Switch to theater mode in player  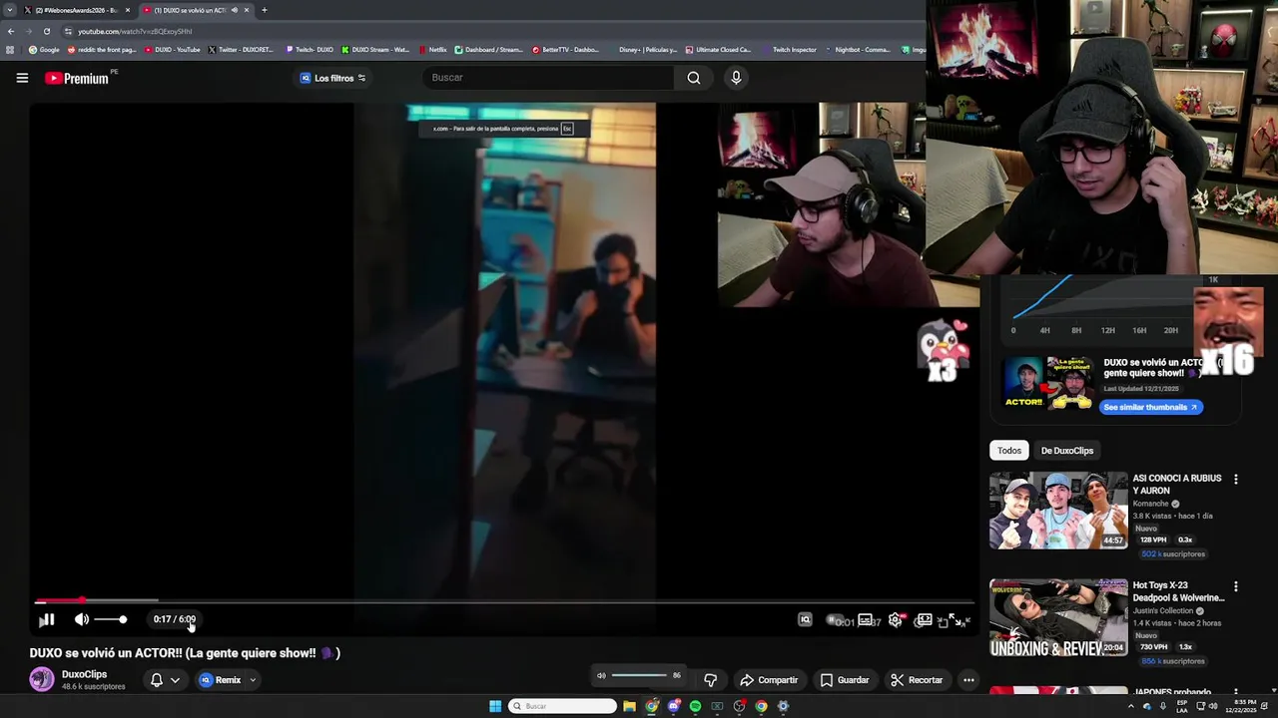click(925, 619)
